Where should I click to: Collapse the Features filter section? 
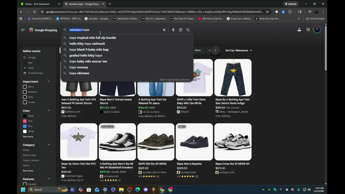point(49,179)
